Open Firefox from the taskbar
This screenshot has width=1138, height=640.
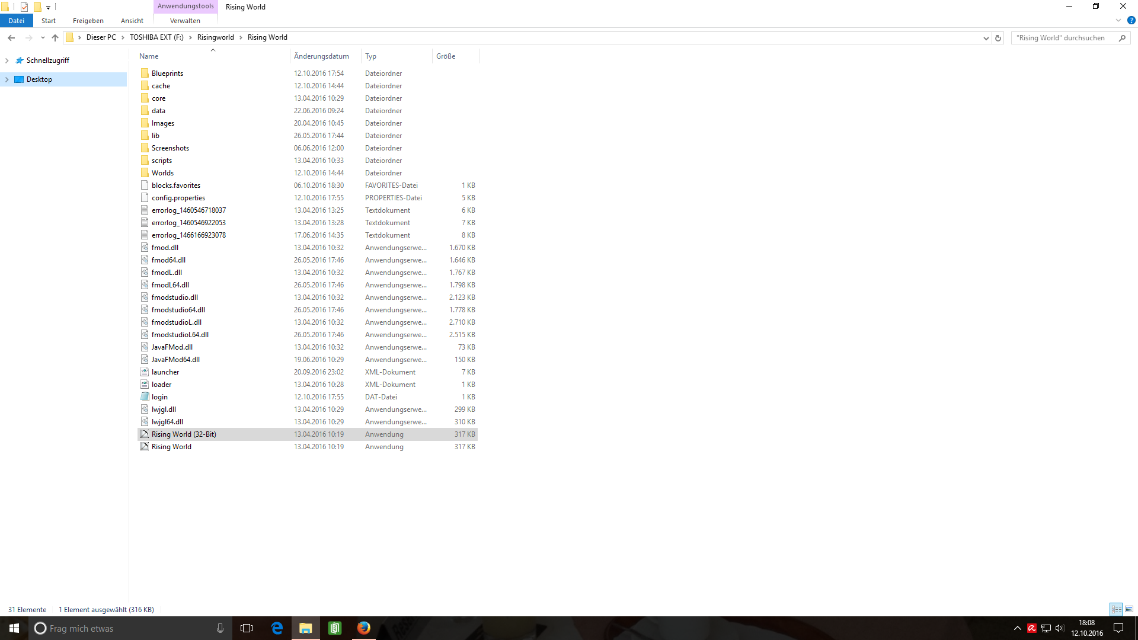(363, 628)
